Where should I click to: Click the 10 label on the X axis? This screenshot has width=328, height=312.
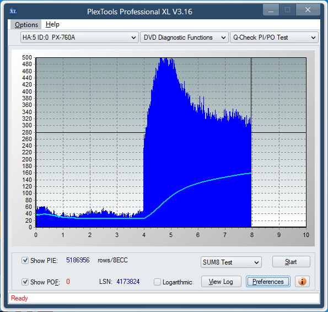coord(306,235)
